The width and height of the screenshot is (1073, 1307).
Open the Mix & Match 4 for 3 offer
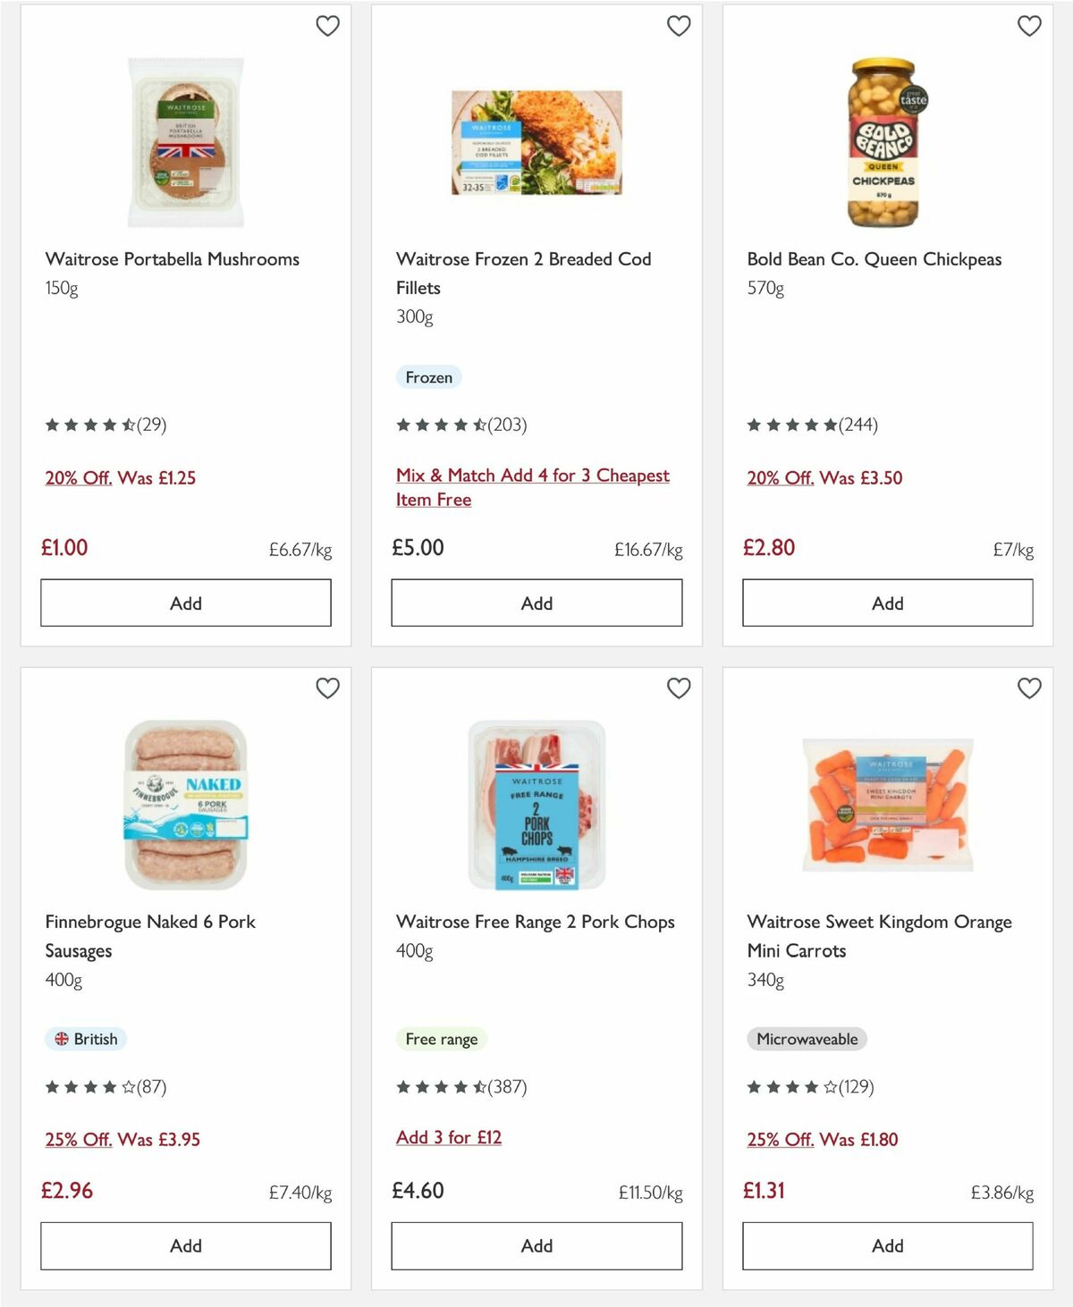tap(533, 487)
